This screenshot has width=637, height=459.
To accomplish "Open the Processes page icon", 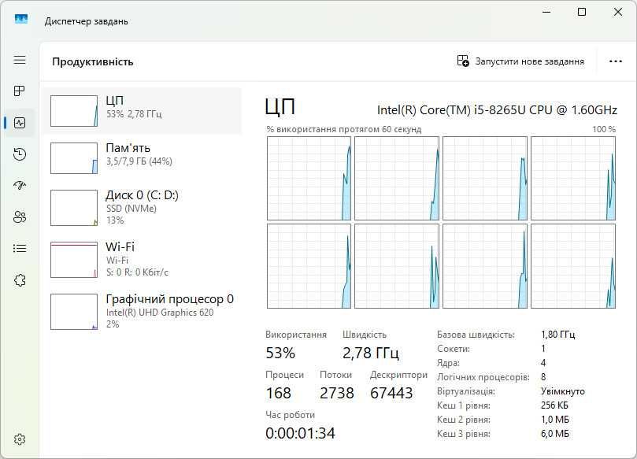I will click(20, 91).
